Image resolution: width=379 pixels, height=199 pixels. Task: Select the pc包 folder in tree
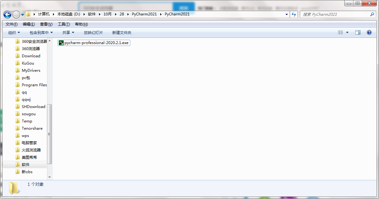pyautogui.click(x=23, y=77)
